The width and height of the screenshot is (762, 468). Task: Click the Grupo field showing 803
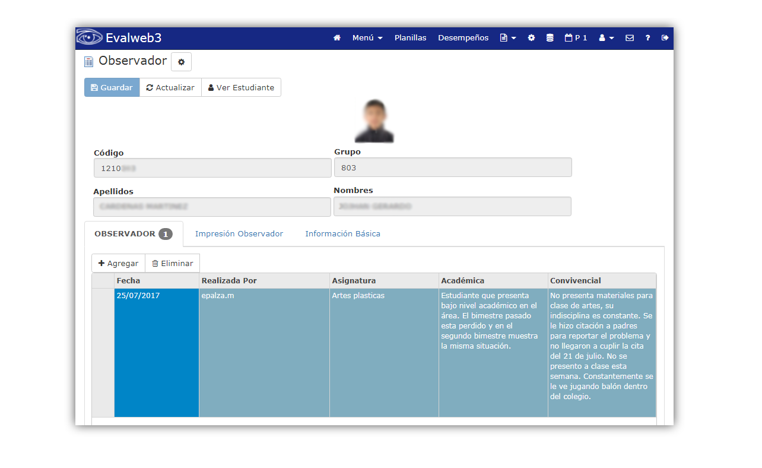coord(453,167)
